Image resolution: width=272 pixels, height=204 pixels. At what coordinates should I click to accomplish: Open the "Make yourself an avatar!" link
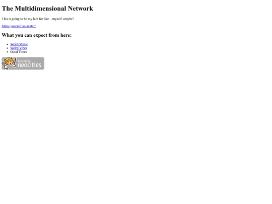click(x=19, y=26)
